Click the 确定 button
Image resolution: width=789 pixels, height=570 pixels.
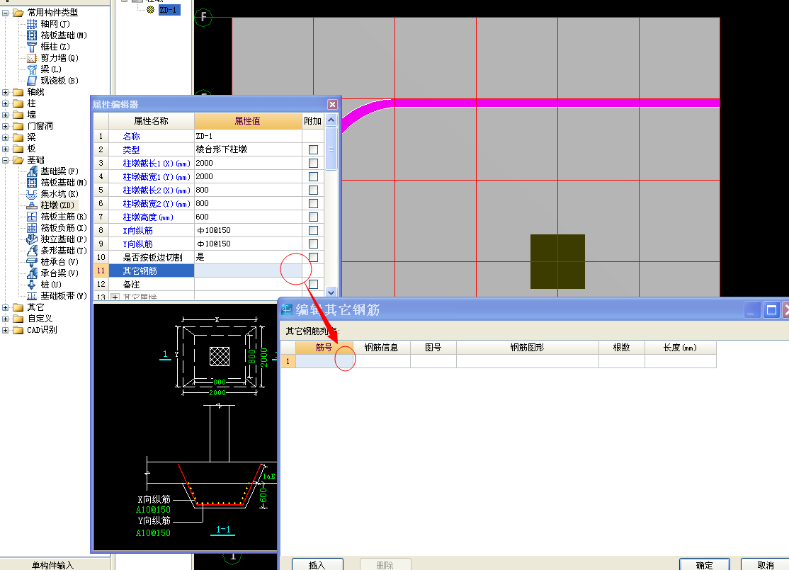point(705,565)
